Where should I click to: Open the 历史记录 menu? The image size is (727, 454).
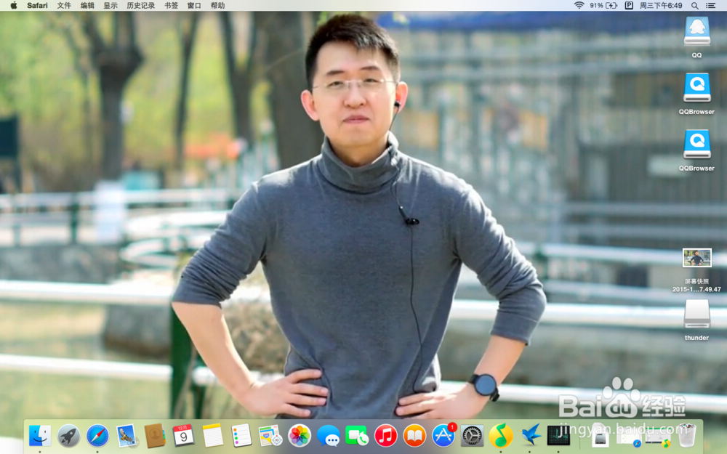coord(140,6)
